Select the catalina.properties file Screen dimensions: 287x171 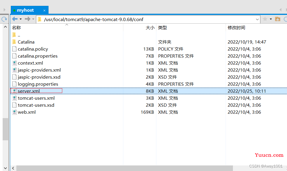[38, 56]
